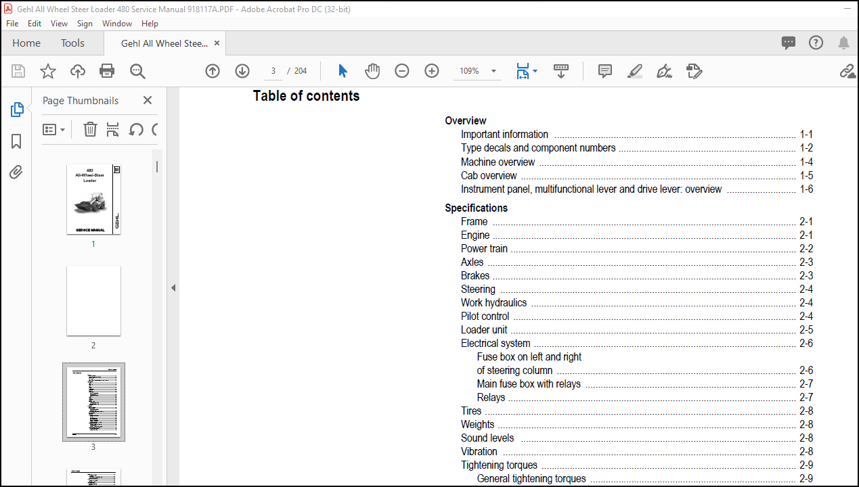The width and height of the screenshot is (859, 487).
Task: Click the 'Tightening torques' contents line
Action: 499,465
